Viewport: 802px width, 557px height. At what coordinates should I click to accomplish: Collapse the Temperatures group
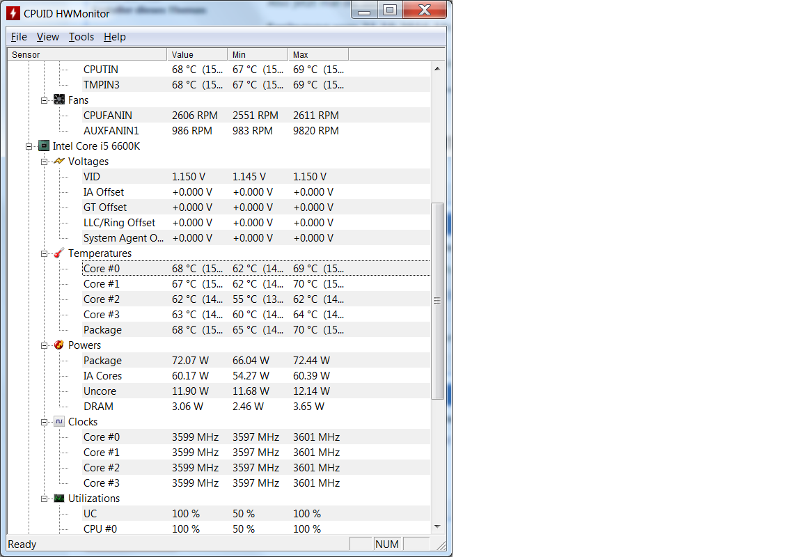click(x=45, y=253)
